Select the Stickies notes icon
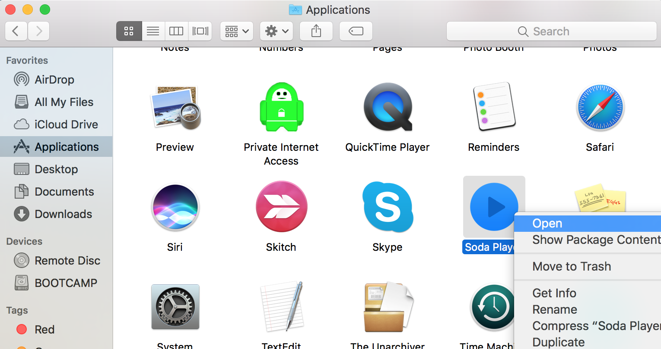Screen dimensions: 661x349 point(600,198)
